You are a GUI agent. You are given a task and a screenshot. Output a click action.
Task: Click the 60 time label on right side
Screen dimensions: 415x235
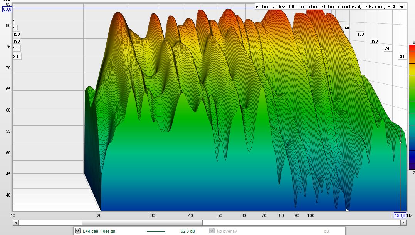pos(347,28)
